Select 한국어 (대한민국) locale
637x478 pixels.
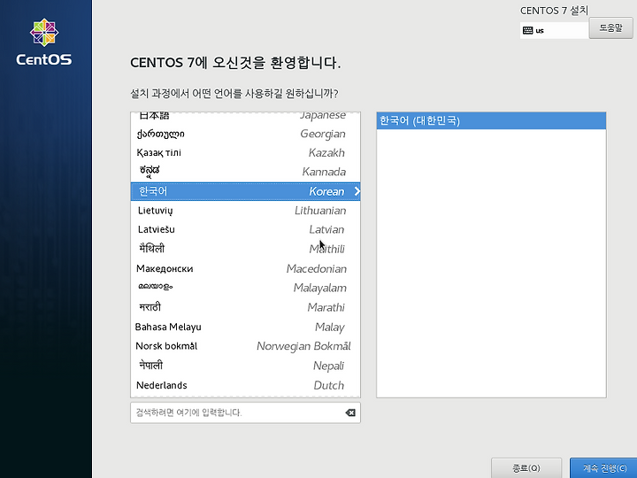491,120
